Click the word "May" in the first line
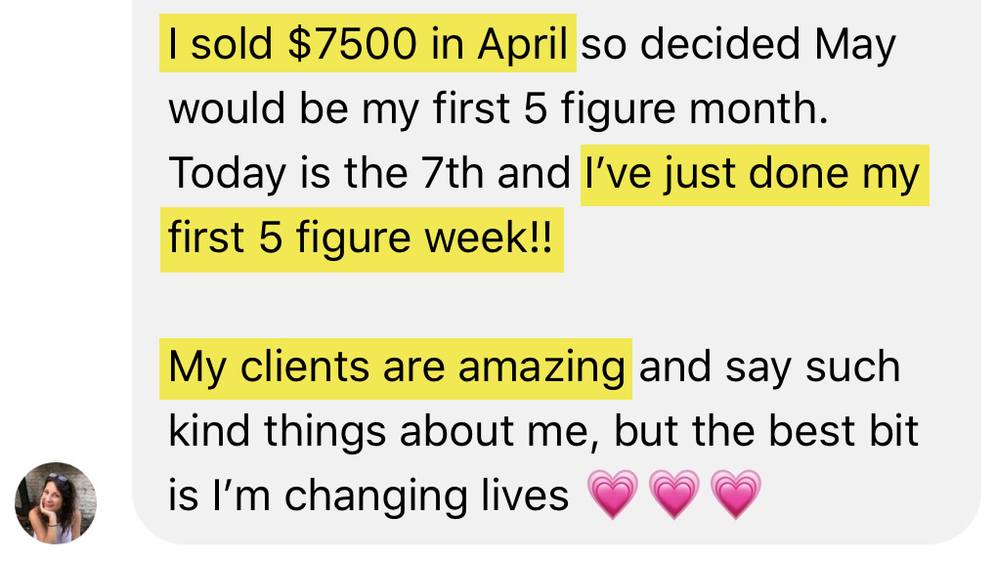Viewport: 995px width, 561px height. pos(855,44)
